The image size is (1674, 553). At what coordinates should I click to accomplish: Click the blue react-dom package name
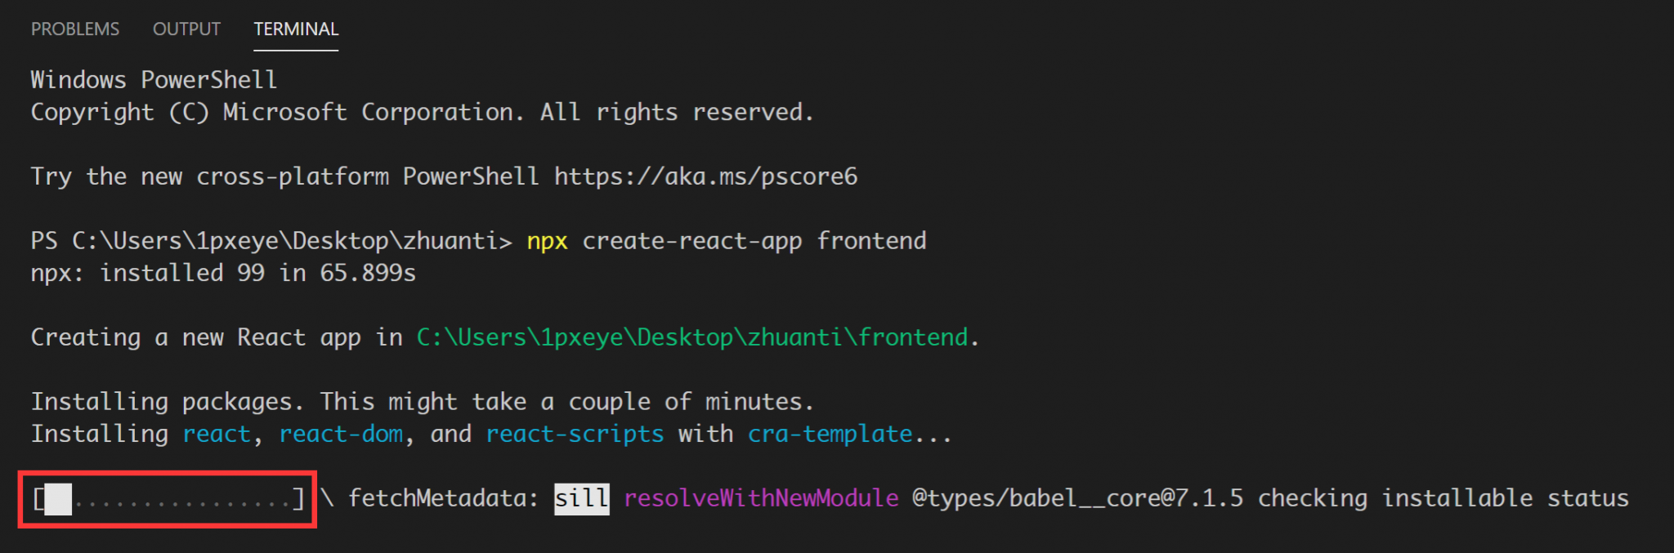341,434
